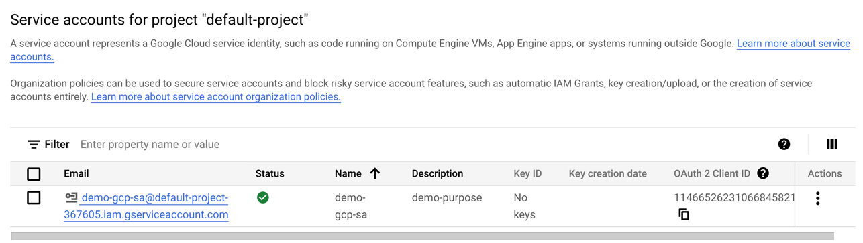Click the OAuth 2 Client ID help icon

point(763,173)
